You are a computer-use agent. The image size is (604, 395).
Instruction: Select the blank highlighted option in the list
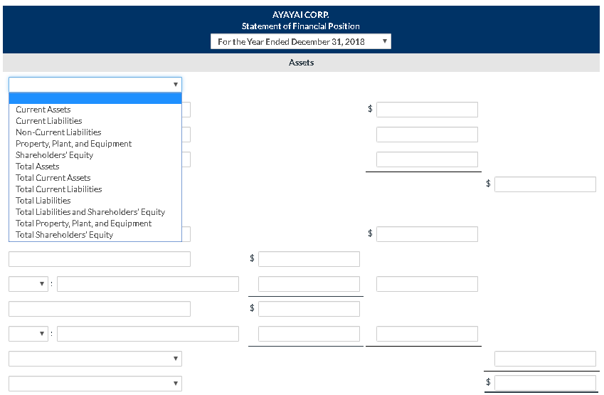click(x=95, y=98)
